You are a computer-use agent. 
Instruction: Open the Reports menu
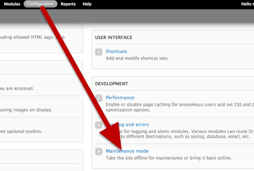point(68,4)
